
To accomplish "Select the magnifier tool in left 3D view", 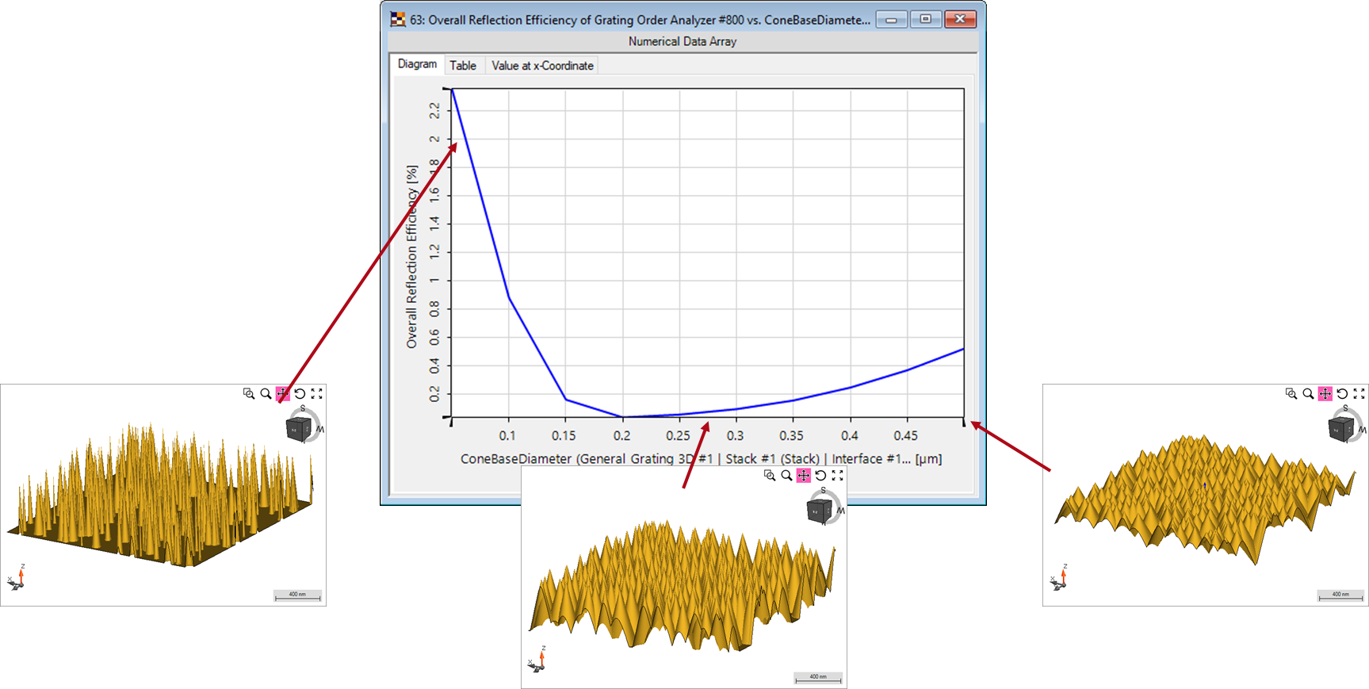I will (x=266, y=393).
